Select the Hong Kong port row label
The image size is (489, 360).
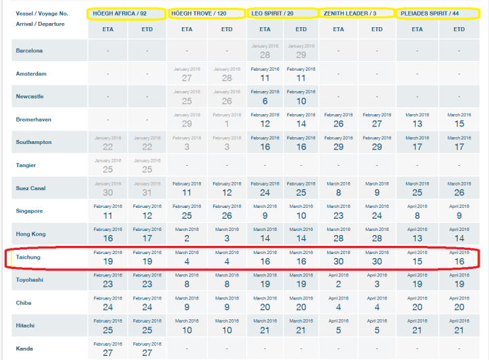click(31, 234)
